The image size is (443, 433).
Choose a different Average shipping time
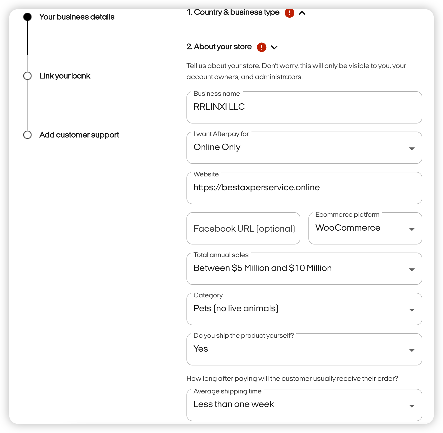(x=304, y=405)
